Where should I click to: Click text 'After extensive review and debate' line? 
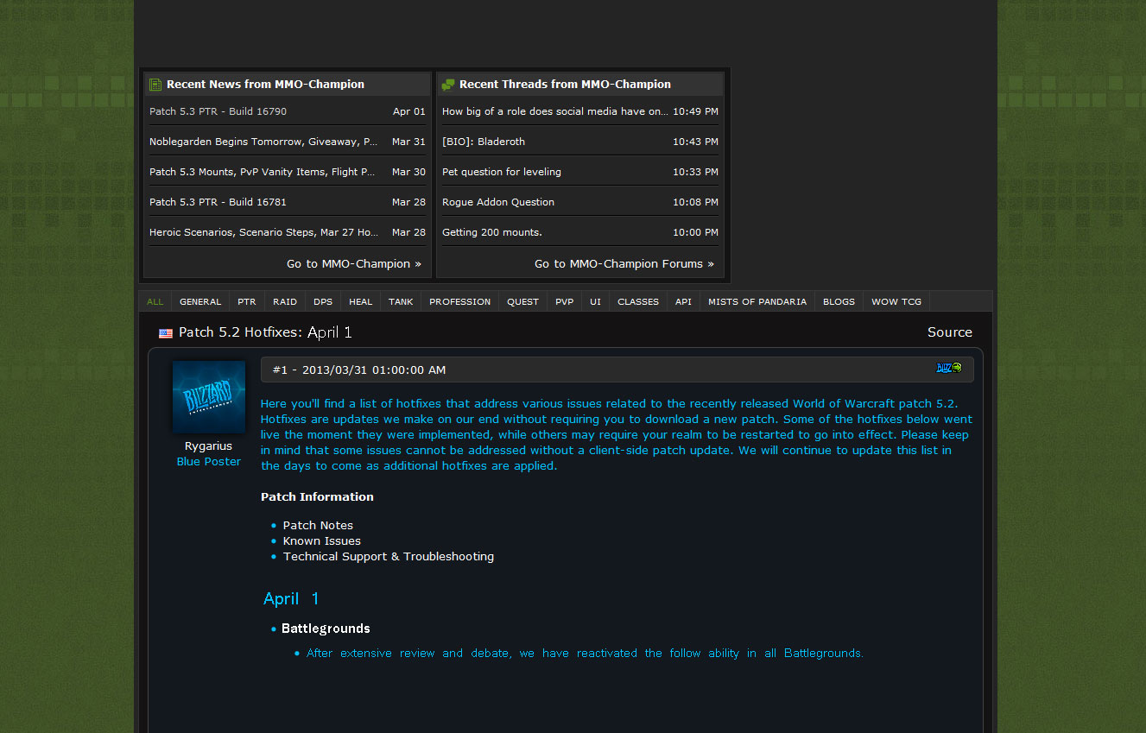coord(585,654)
